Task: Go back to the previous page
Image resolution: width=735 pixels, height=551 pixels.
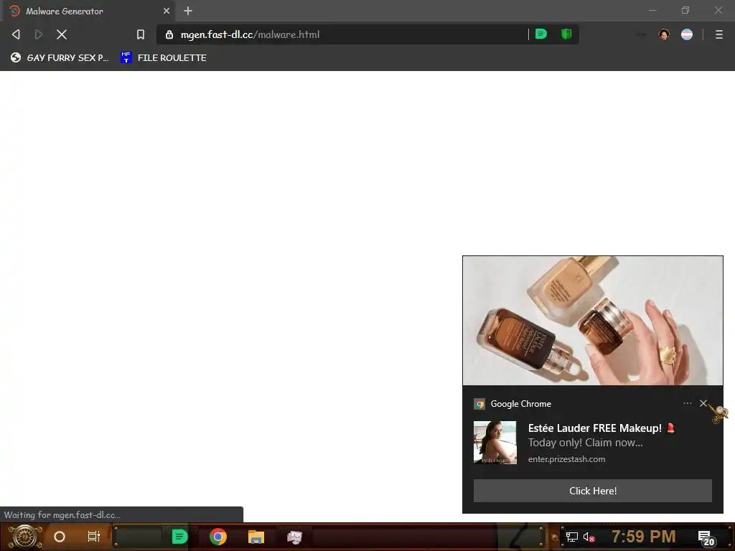Action: coord(16,34)
